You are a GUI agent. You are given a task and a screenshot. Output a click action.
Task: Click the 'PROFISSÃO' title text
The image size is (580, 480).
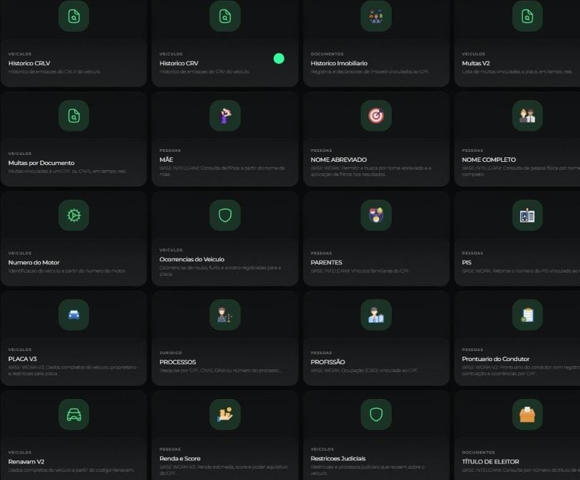[328, 362]
